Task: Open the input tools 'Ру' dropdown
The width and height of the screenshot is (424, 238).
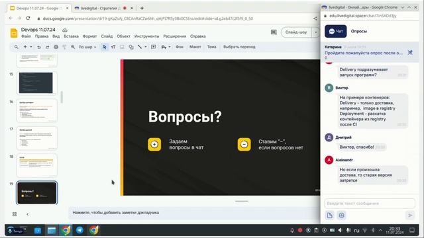Action: (x=166, y=47)
